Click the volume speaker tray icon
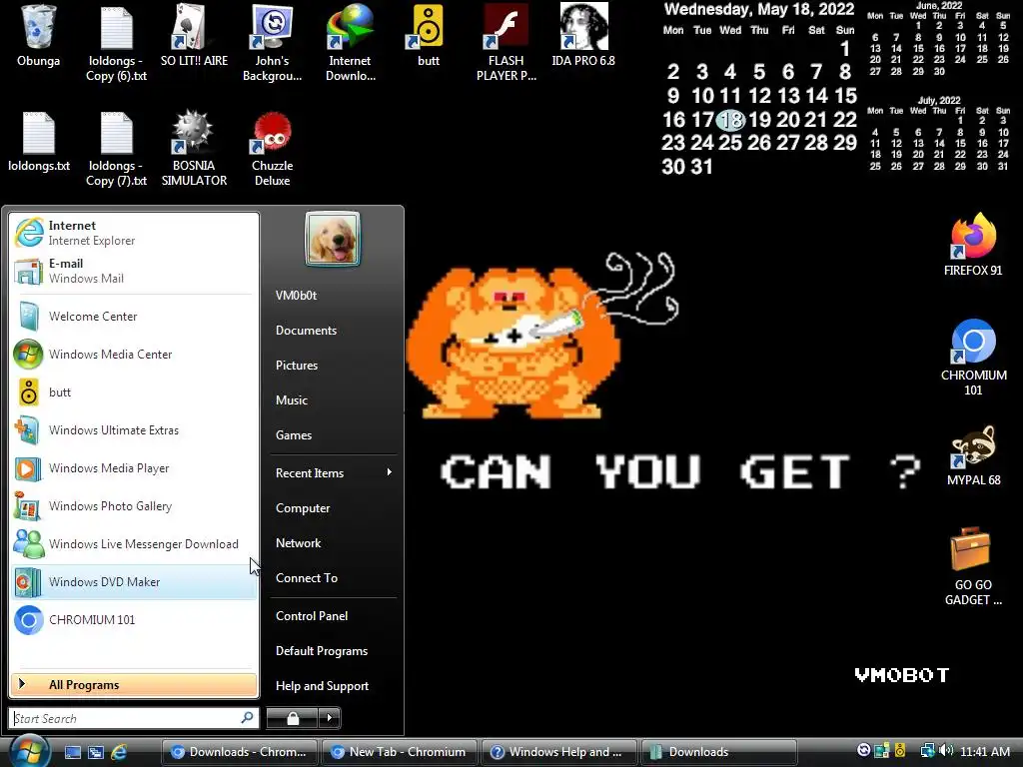Screen dimensions: 1023x767 coord(946,751)
